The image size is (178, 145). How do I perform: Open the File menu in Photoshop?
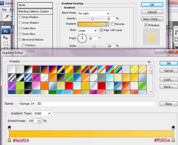[4, 10]
